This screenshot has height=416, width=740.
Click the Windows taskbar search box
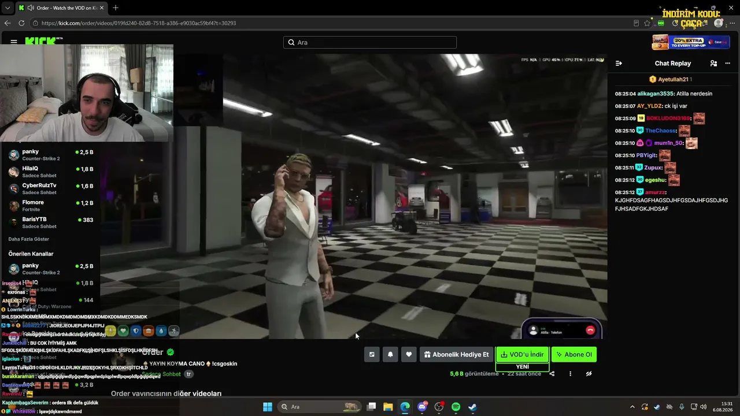[x=320, y=407]
